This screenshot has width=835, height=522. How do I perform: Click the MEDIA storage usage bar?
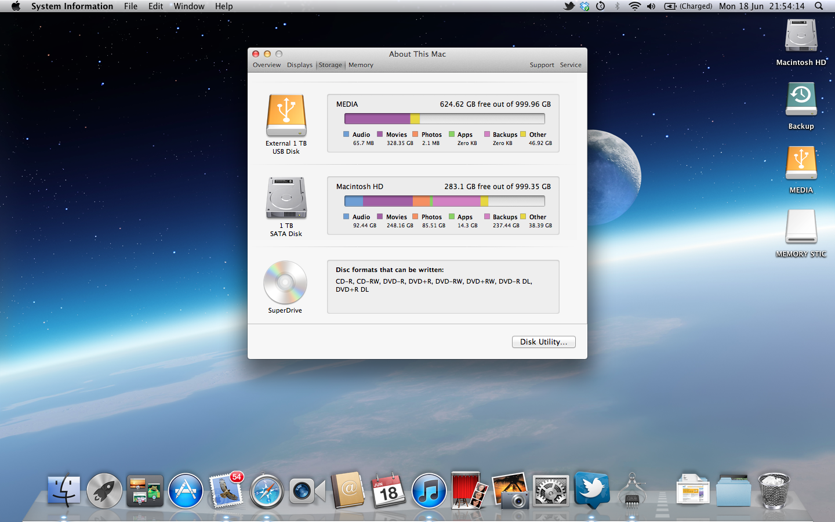pyautogui.click(x=445, y=118)
